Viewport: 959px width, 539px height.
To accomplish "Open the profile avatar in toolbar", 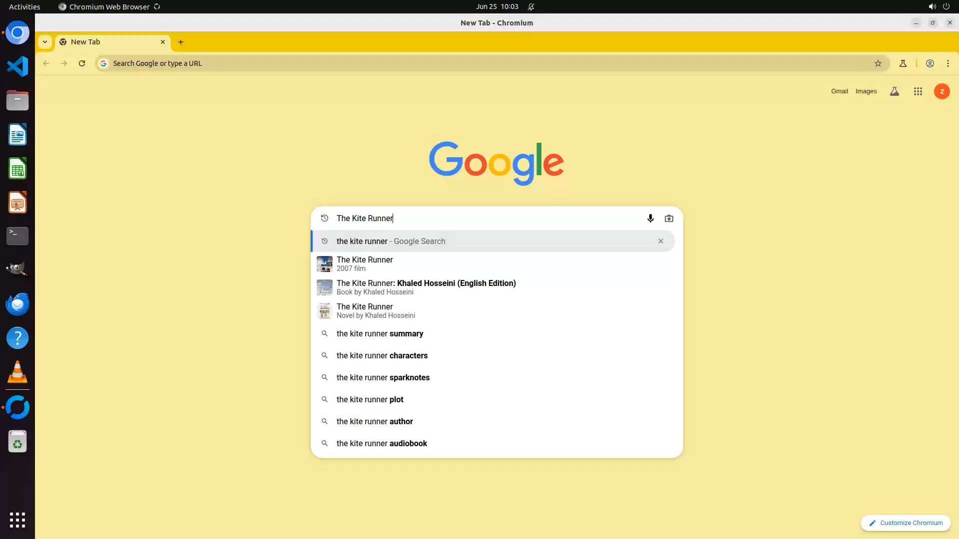I will 930,63.
